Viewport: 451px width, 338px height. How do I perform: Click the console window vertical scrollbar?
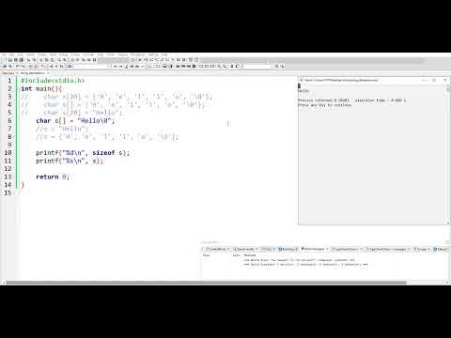click(447, 155)
